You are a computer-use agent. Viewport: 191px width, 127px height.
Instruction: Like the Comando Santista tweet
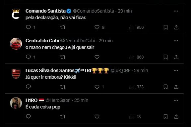[x=97, y=27]
